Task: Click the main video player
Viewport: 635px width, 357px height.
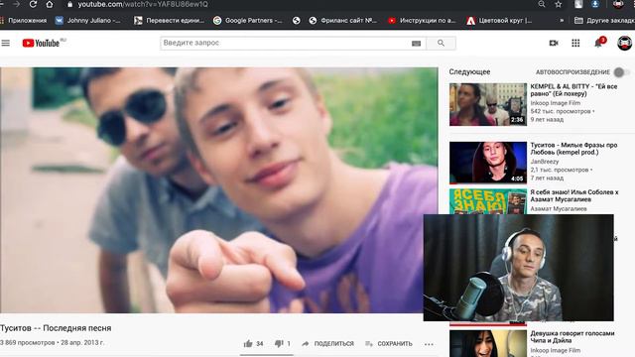Action: [x=218, y=189]
